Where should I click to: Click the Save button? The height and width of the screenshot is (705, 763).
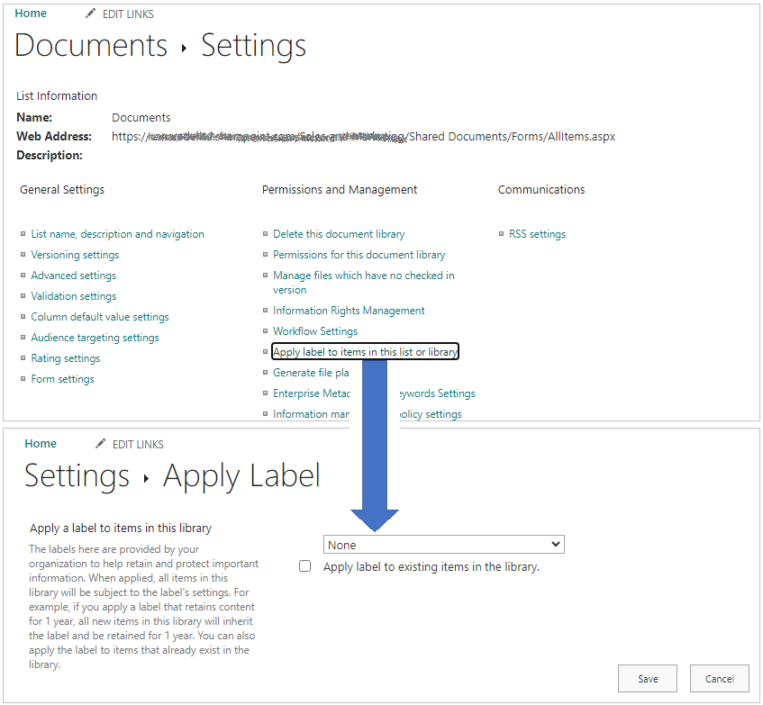click(647, 678)
